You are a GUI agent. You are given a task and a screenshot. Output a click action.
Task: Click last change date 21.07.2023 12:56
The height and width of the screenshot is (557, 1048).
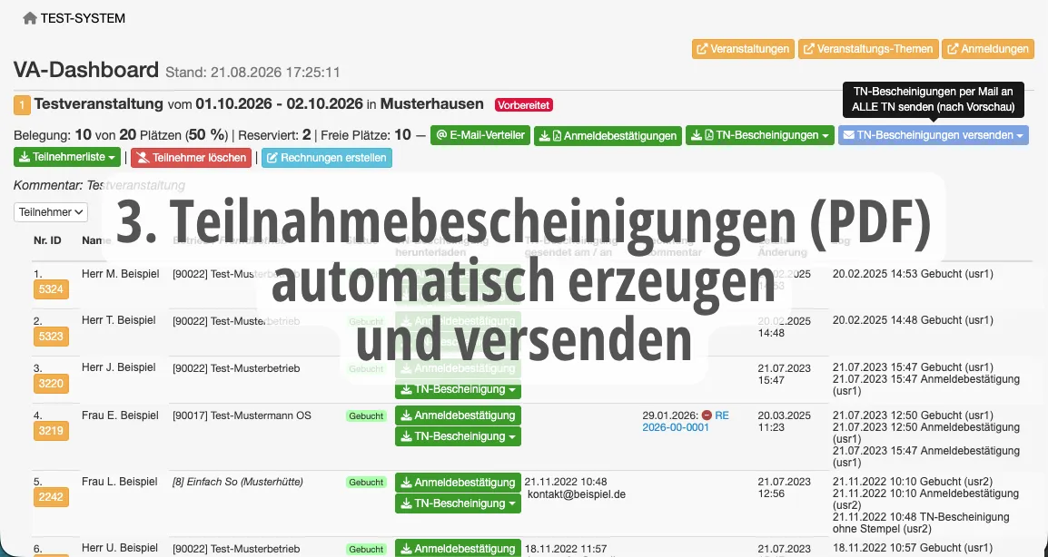point(784,487)
